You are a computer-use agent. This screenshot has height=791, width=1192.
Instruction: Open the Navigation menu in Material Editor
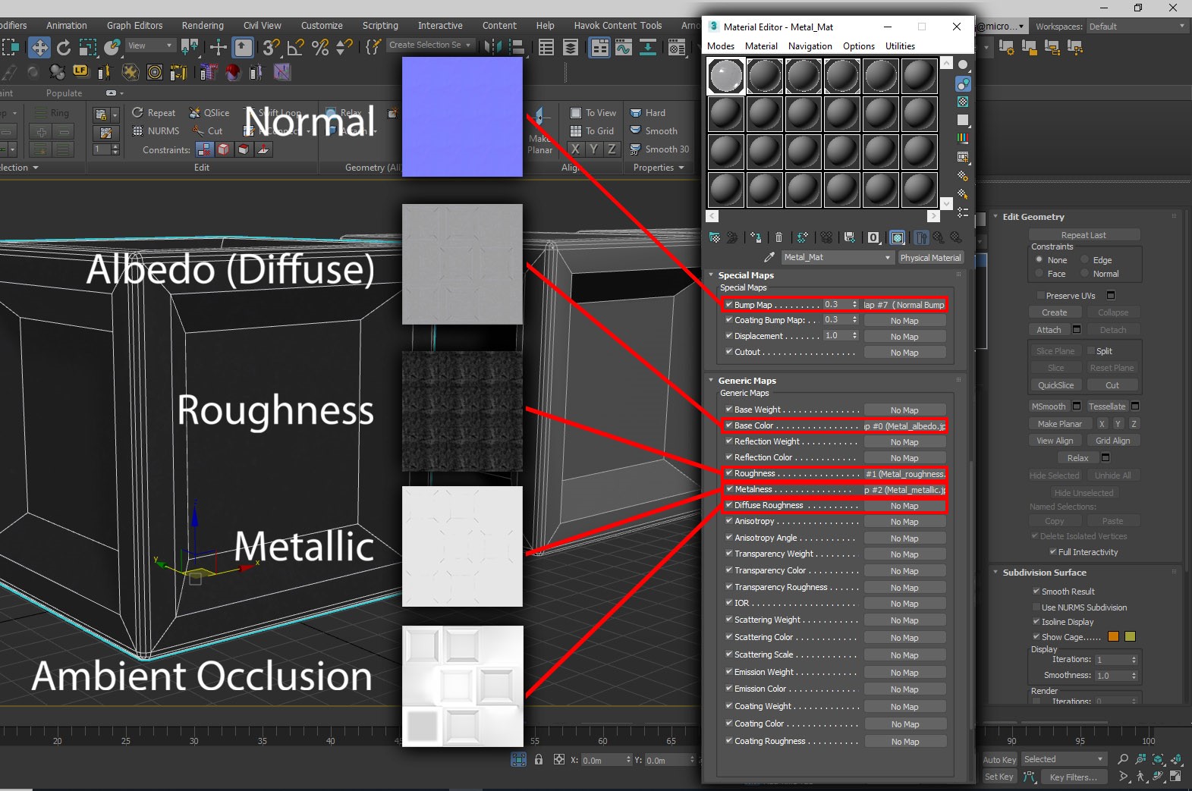pyautogui.click(x=810, y=46)
